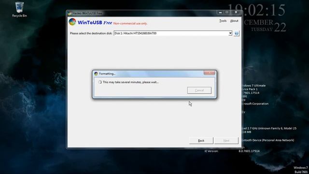This screenshot has width=309, height=174.
Task: Click 'Please select the destination disk' label
Action: (x=91, y=33)
